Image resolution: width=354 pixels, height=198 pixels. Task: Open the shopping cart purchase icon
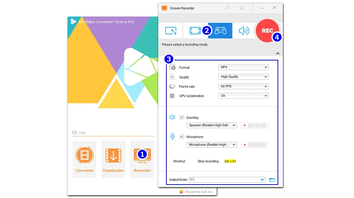point(241,8)
